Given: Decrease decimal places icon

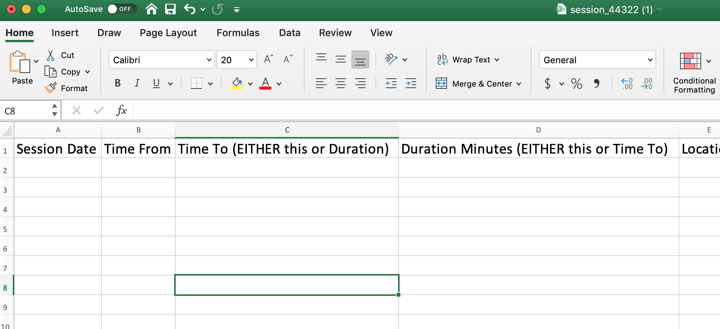Looking at the screenshot, I should click(x=647, y=83).
